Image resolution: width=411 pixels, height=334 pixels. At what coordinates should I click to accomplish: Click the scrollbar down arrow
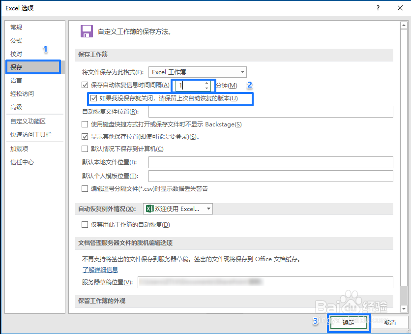click(404, 309)
